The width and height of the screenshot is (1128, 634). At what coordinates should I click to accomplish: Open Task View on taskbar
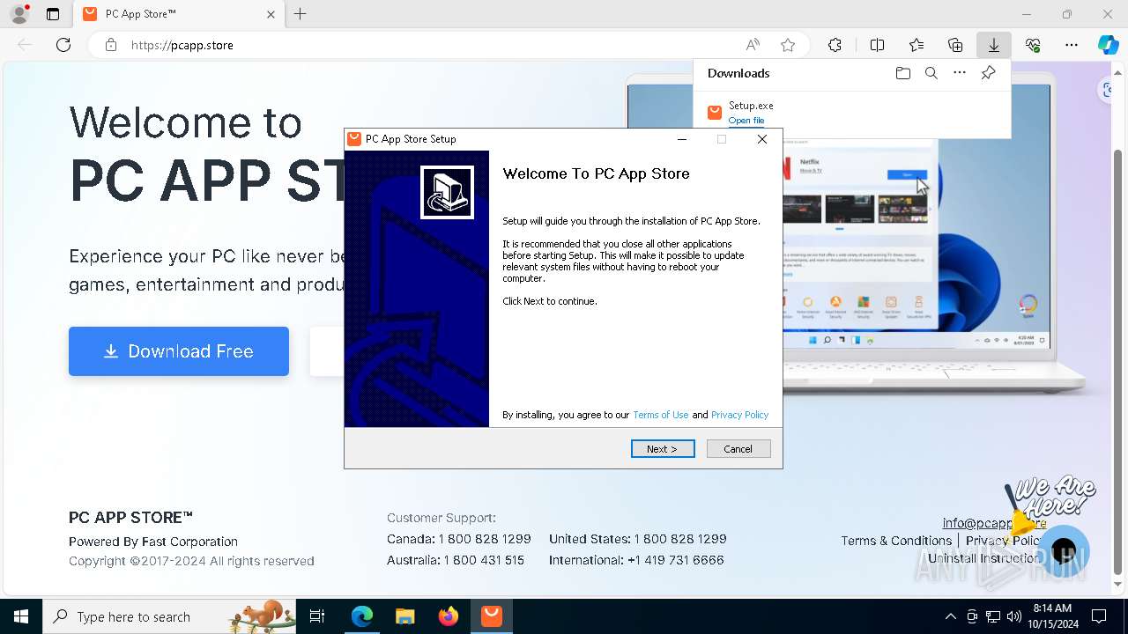pyautogui.click(x=317, y=616)
